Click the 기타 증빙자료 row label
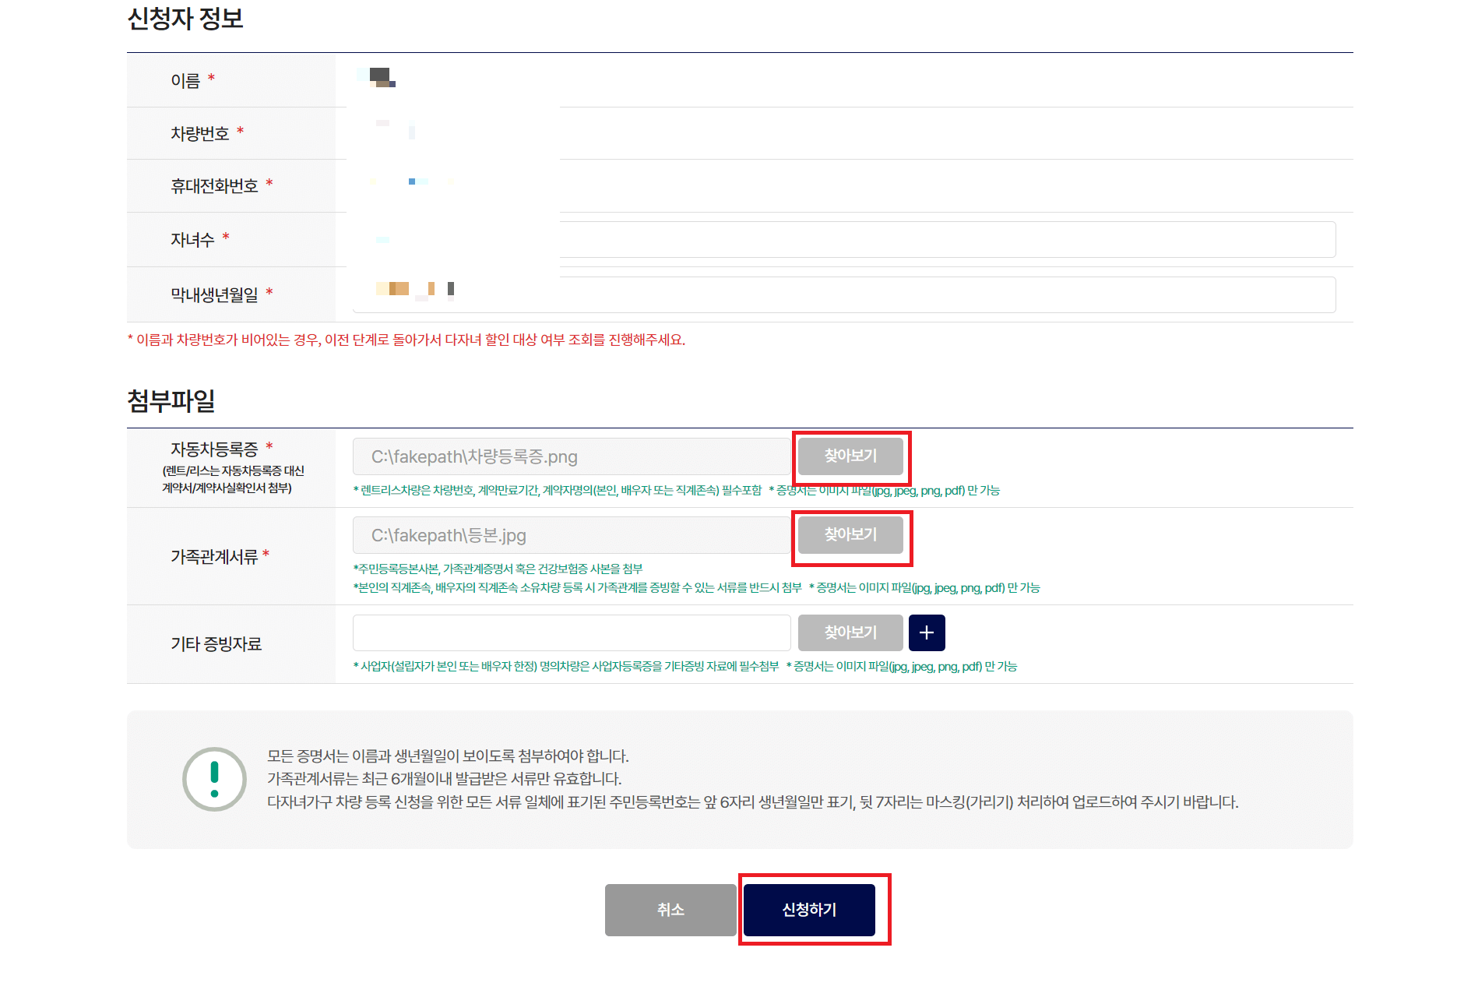1464x983 pixels. pos(216,644)
